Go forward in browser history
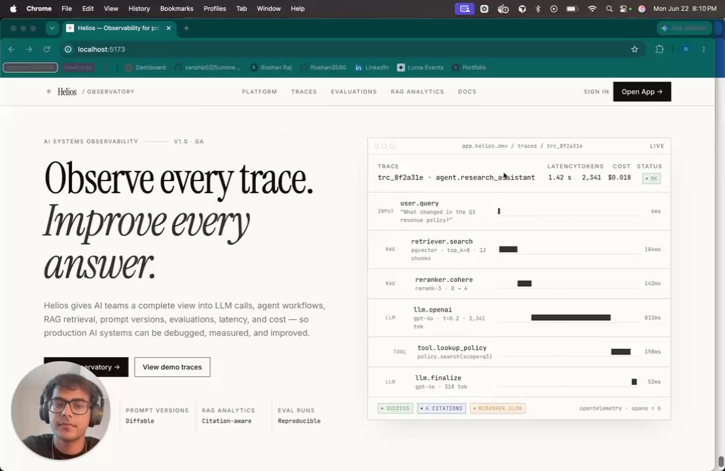This screenshot has width=725, height=471. pos(29,49)
